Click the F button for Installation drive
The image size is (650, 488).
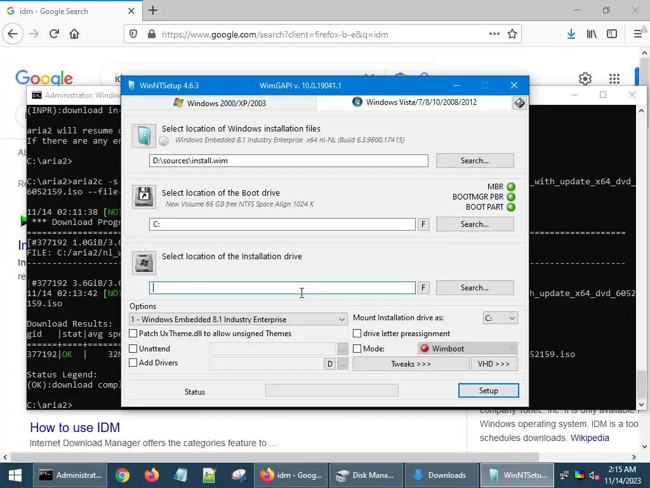(423, 288)
